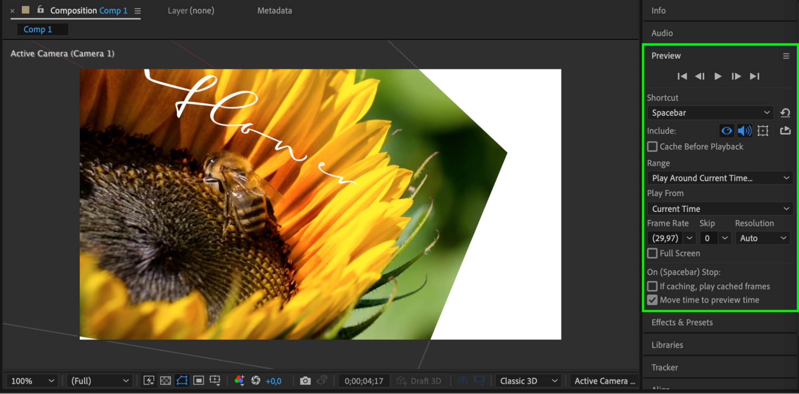Screen dimensions: 799x394
Task: Toggle video eye icon in Include row
Action: tap(727, 131)
